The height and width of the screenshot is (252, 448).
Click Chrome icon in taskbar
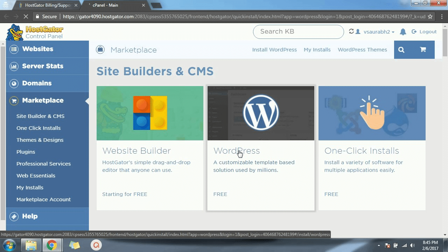(52, 245)
